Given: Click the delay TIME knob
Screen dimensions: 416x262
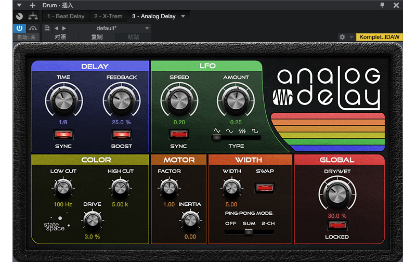Looking at the screenshot, I should [x=63, y=101].
